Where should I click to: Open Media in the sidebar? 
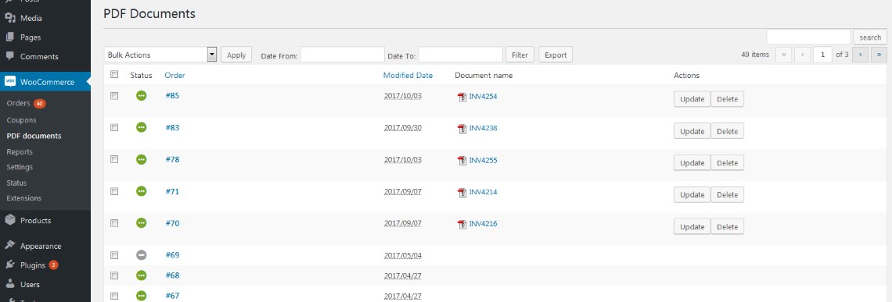[x=31, y=18]
